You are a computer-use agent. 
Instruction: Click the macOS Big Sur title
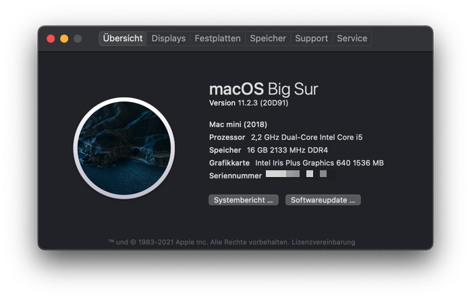263,89
